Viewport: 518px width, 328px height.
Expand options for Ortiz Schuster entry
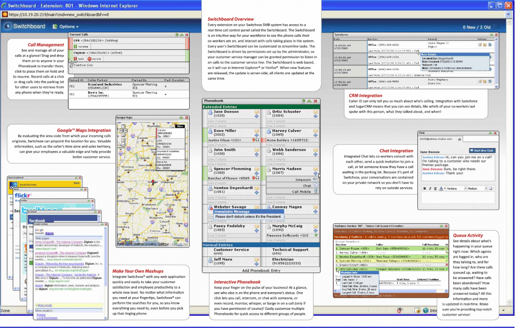coord(316,117)
